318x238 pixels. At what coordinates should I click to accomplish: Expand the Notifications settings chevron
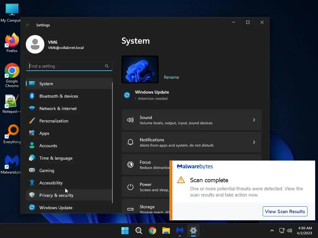[x=254, y=142]
